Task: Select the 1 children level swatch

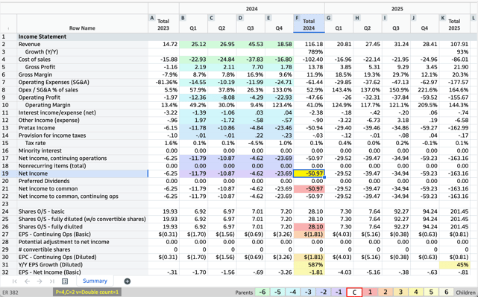Action: [370, 292]
